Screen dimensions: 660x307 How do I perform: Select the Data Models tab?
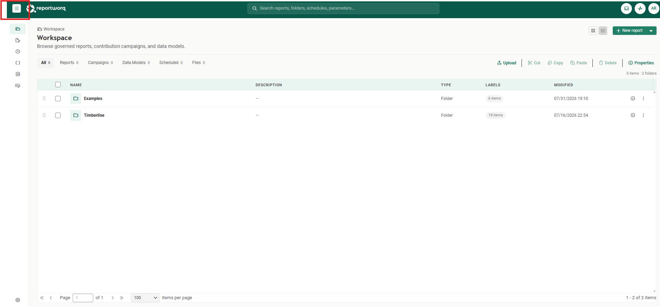click(136, 63)
